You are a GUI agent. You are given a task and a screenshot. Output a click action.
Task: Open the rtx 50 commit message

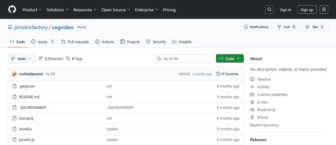pos(50,74)
